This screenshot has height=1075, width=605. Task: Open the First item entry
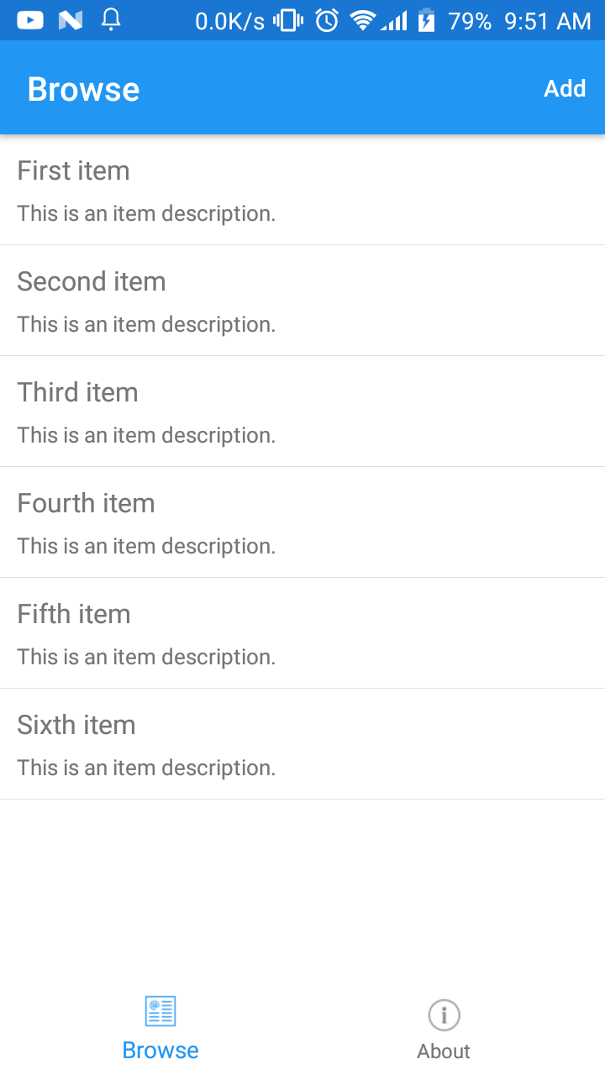[x=302, y=191]
